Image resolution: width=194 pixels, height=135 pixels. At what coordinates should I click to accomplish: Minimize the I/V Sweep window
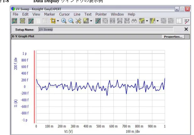[x=177, y=9]
